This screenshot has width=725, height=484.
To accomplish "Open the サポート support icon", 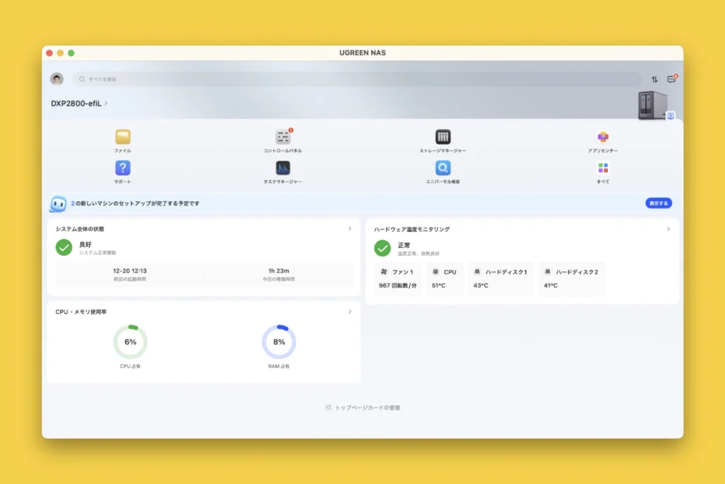I will (122, 168).
